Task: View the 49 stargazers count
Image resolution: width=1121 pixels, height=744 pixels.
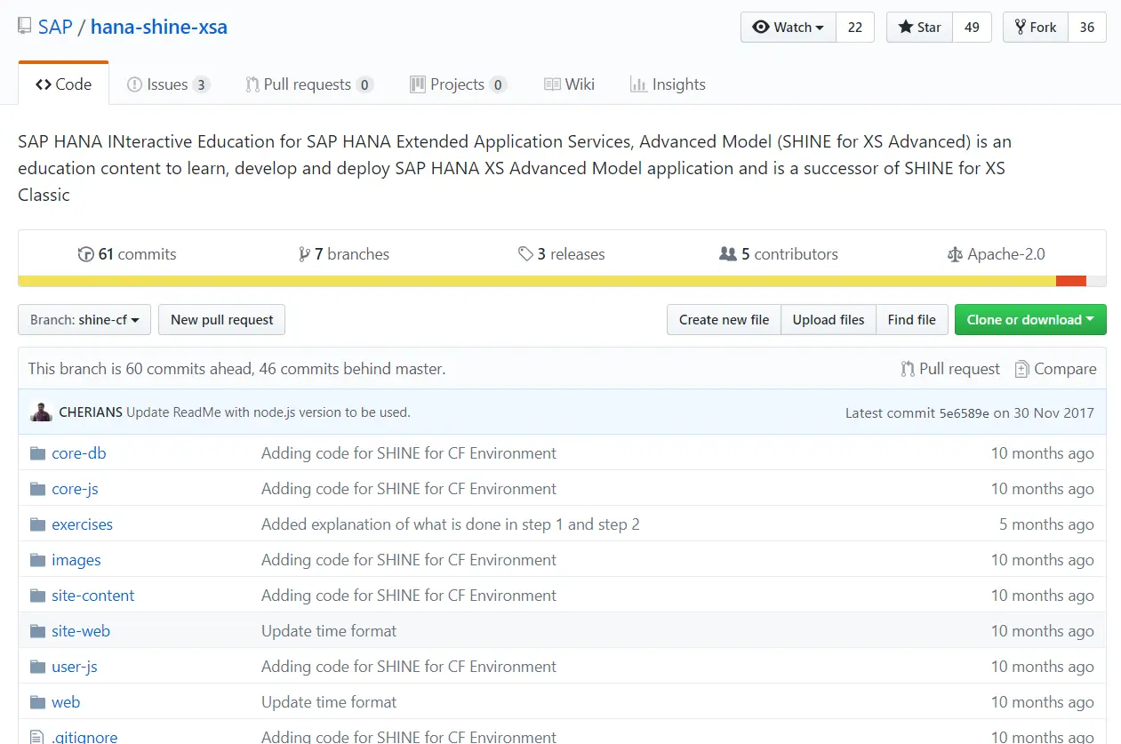Action: [972, 27]
